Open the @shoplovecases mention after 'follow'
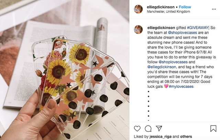Viewport: 220px width, 140px height. (x=173, y=62)
